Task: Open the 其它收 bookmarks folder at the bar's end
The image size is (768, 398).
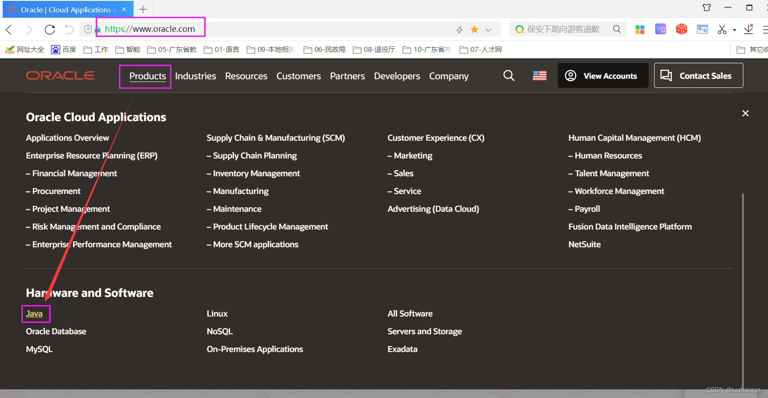Action: click(x=752, y=50)
